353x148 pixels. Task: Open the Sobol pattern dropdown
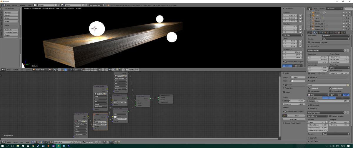pyautogui.click(x=336, y=134)
